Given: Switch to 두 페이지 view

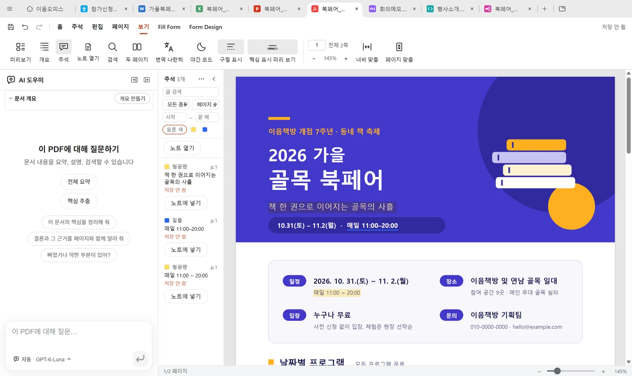Looking at the screenshot, I should pos(137,52).
